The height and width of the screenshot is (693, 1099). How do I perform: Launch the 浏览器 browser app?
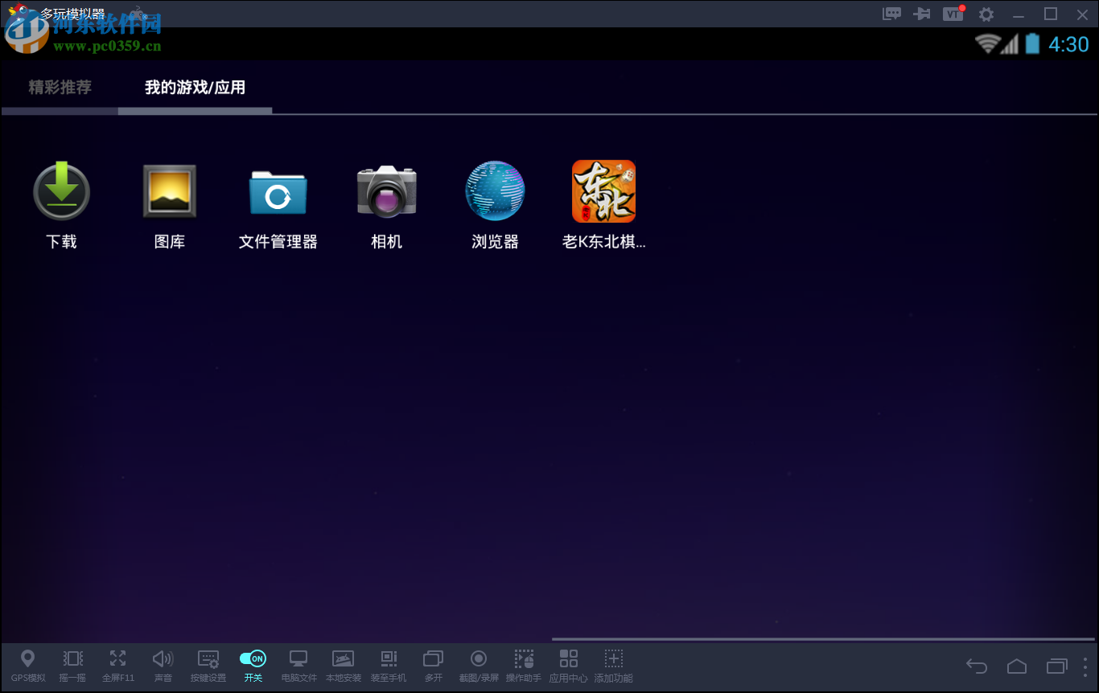pos(494,191)
